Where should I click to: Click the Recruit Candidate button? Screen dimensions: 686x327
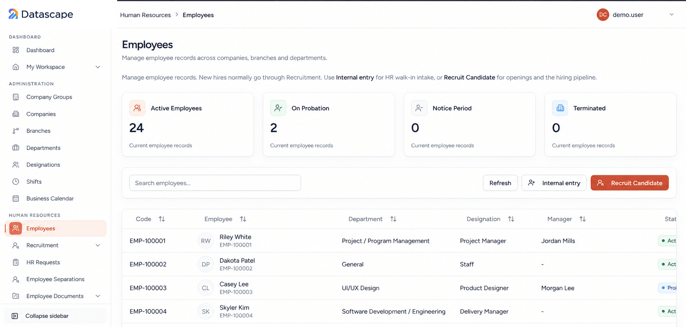(x=630, y=183)
